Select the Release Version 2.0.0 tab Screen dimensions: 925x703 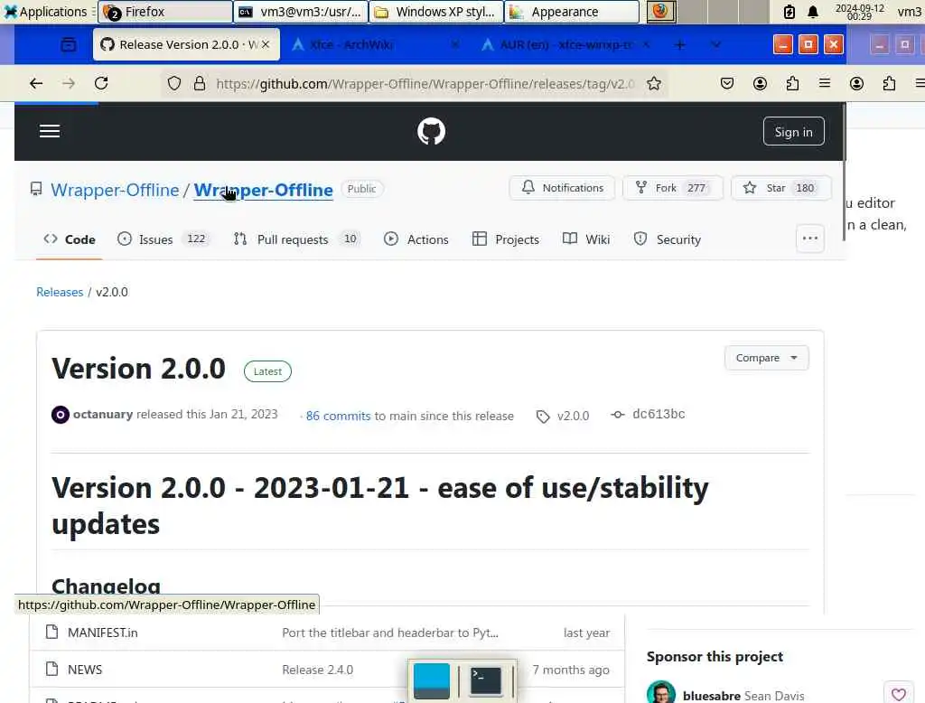click(186, 44)
